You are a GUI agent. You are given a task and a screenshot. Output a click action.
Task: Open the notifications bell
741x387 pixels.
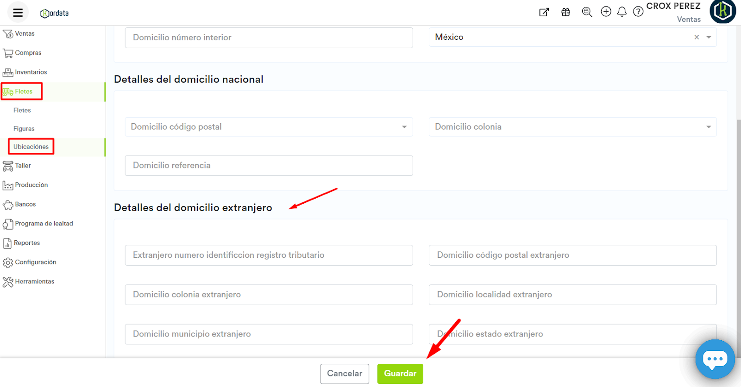pyautogui.click(x=622, y=12)
